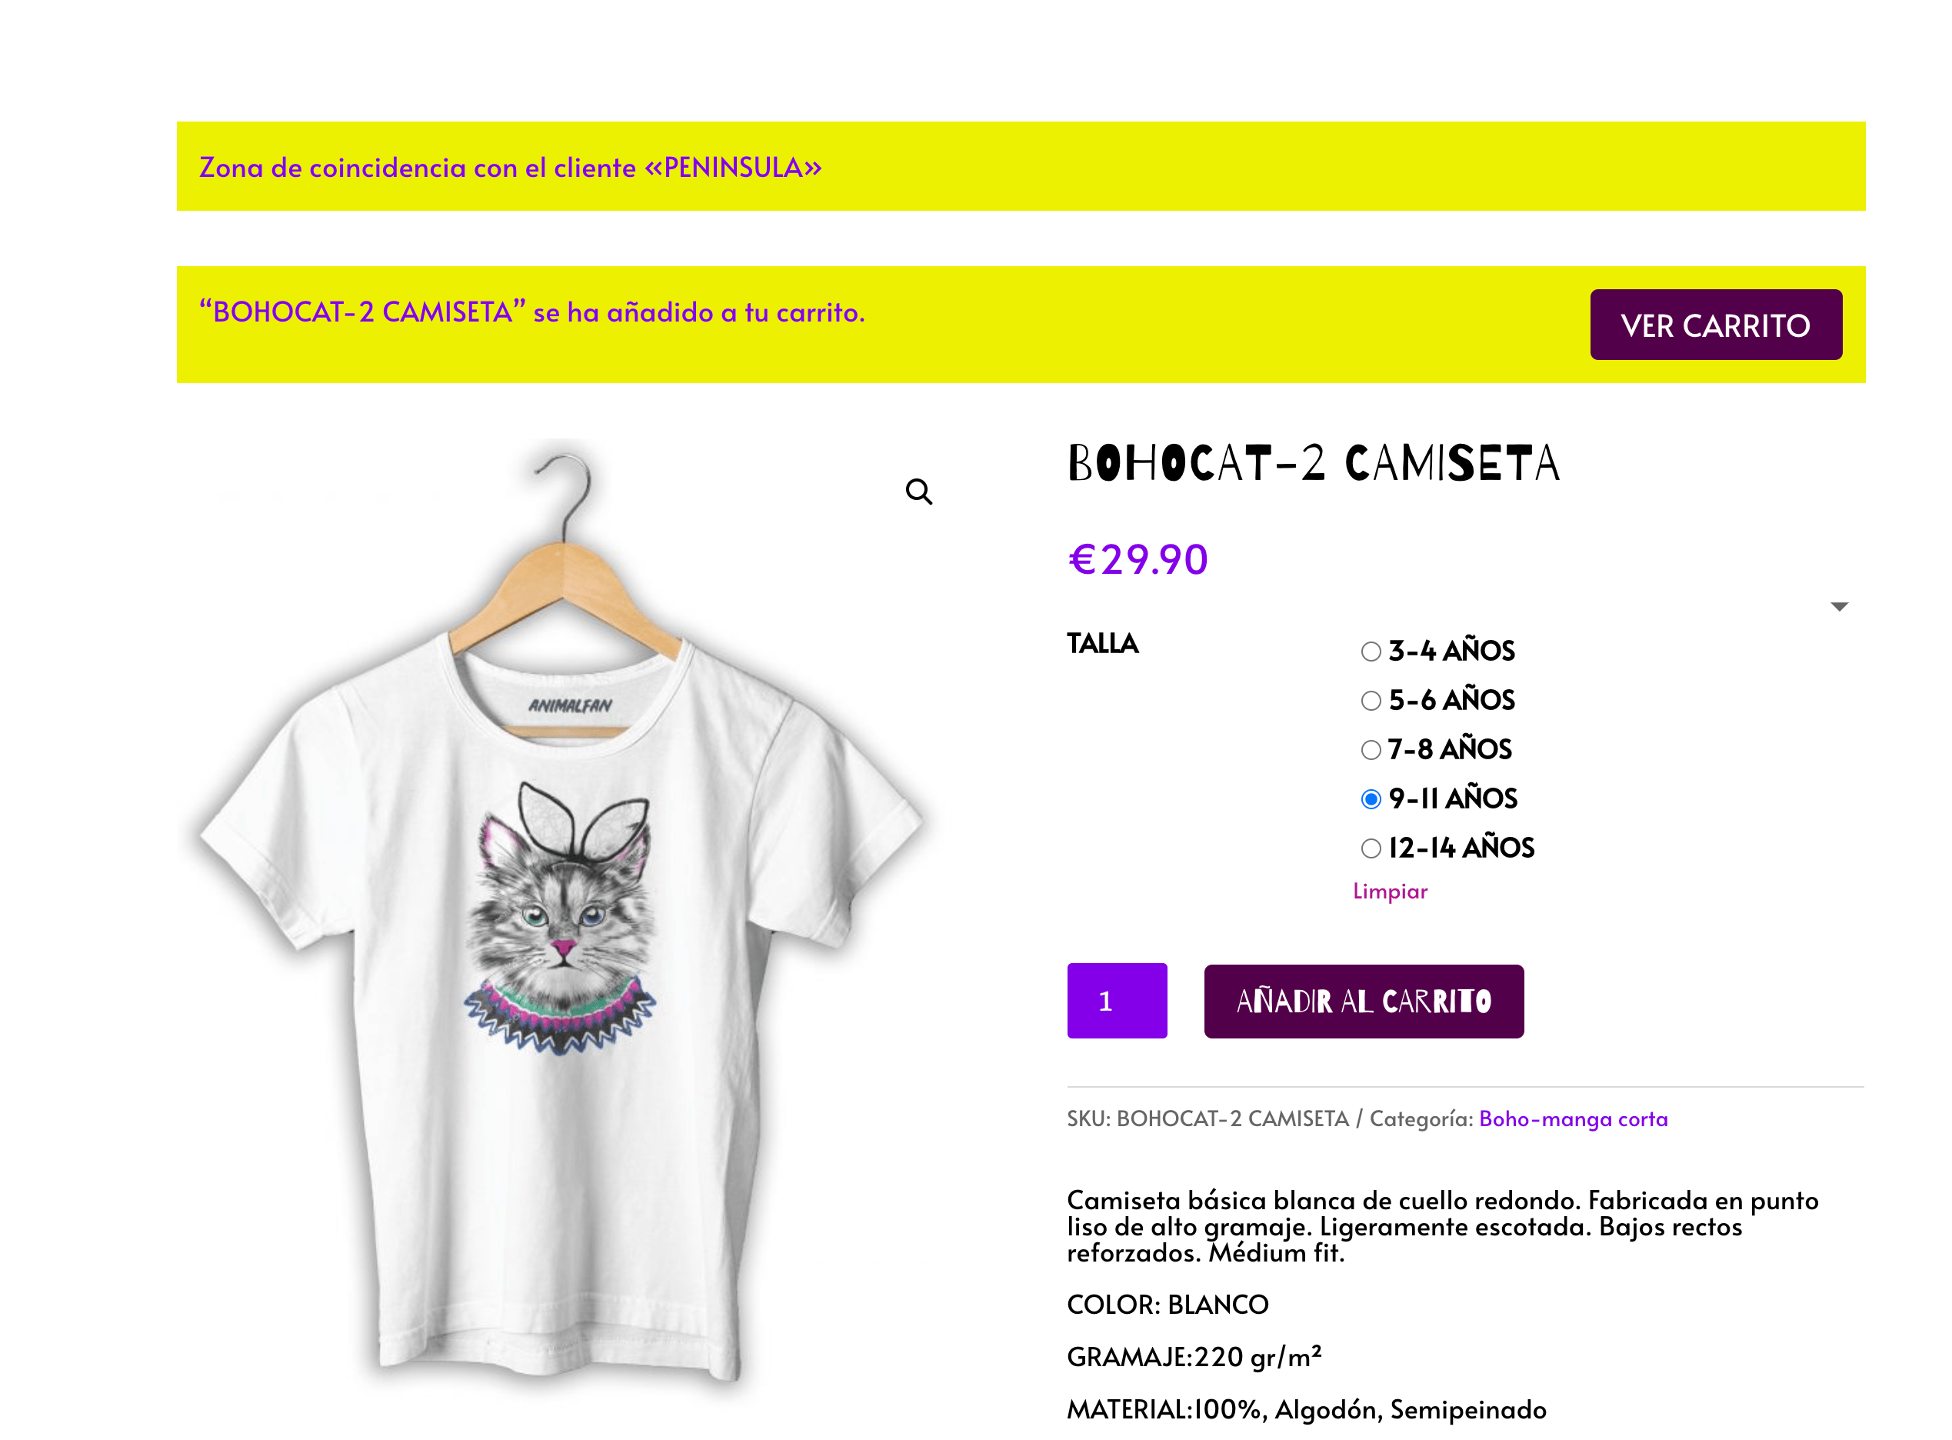Click the quantity input field

click(1118, 1001)
